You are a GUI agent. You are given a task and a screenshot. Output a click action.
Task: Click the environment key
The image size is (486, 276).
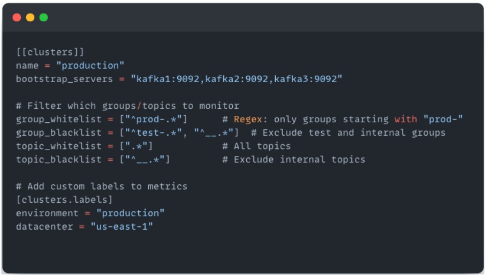click(47, 213)
